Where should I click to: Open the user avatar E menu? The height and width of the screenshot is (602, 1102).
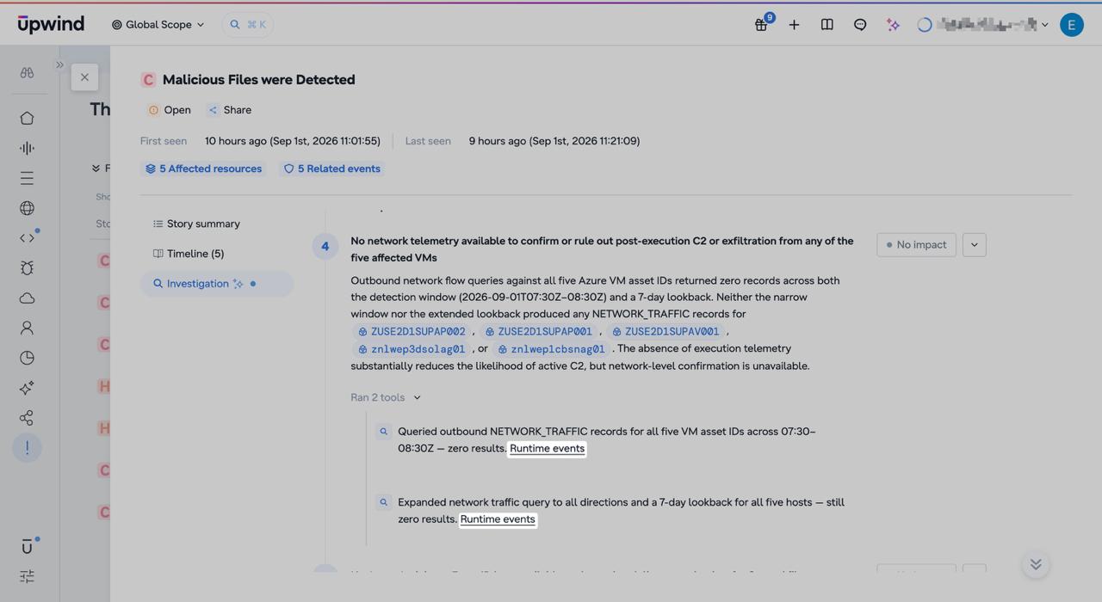point(1071,25)
